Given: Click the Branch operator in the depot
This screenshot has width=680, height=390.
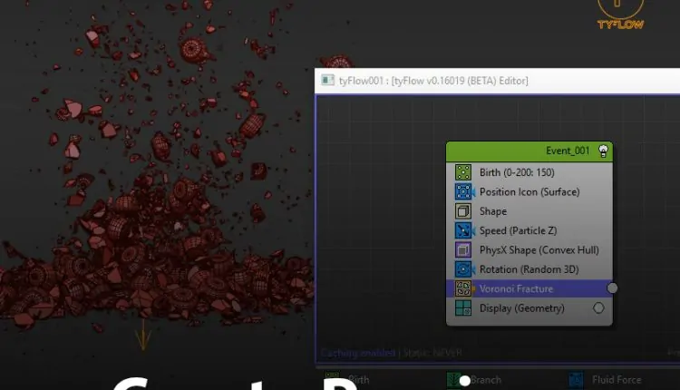Looking at the screenshot, I should pyautogui.click(x=485, y=380).
